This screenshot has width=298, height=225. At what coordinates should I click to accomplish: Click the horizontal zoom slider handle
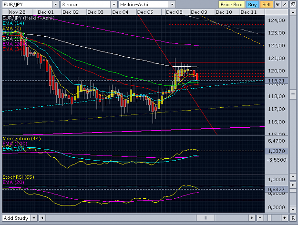pos(269,218)
